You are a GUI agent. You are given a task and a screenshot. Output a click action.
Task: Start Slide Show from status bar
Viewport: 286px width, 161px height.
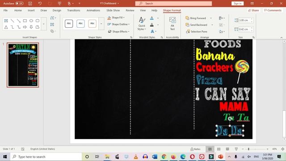236,149
